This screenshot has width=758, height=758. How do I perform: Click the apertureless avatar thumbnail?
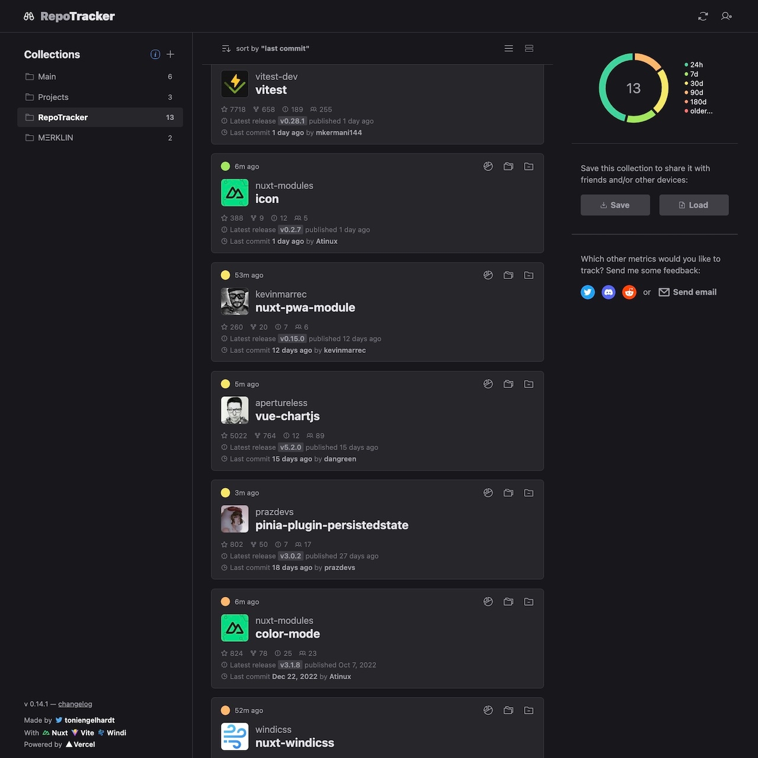point(235,410)
